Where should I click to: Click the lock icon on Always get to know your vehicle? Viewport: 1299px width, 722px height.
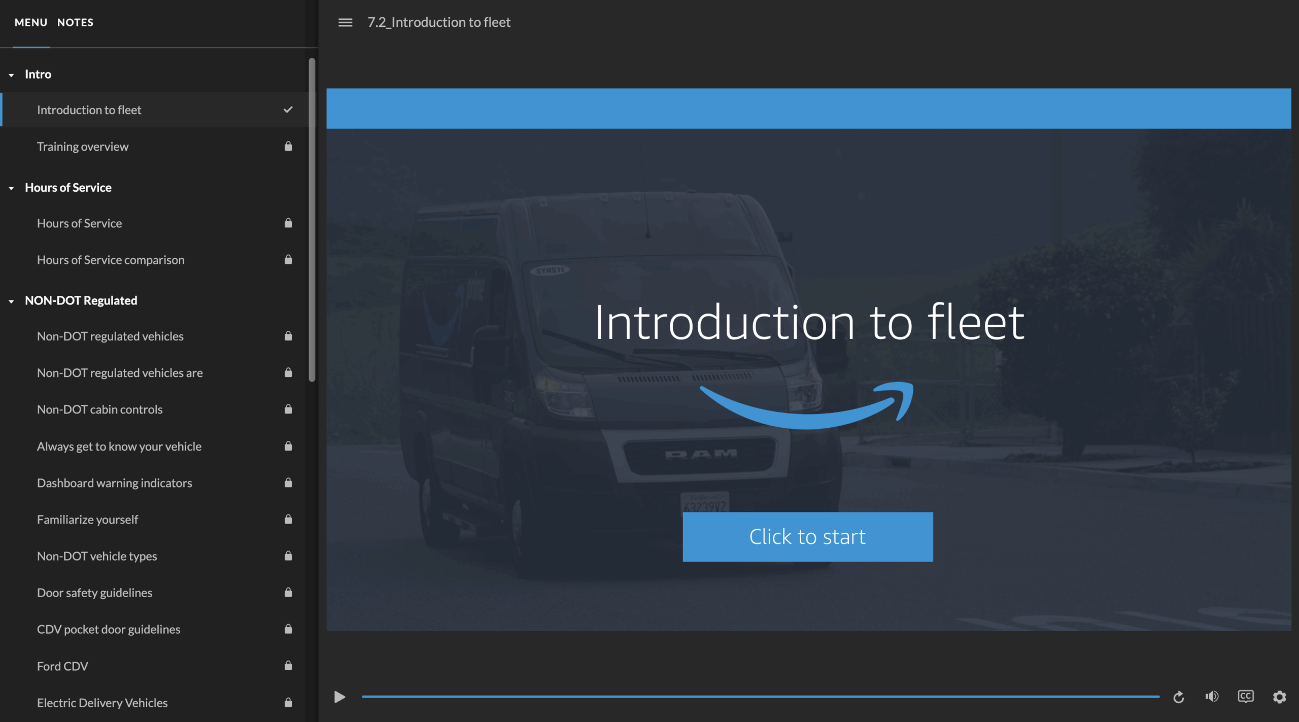tap(288, 446)
